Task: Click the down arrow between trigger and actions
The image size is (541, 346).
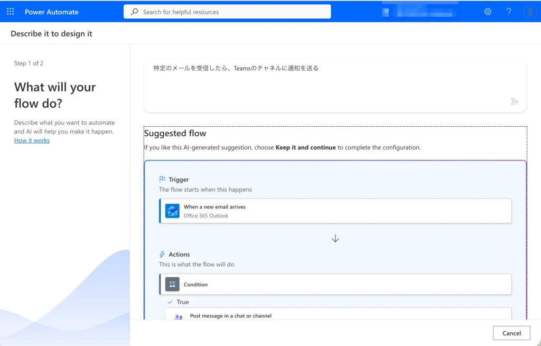Action: (x=335, y=238)
